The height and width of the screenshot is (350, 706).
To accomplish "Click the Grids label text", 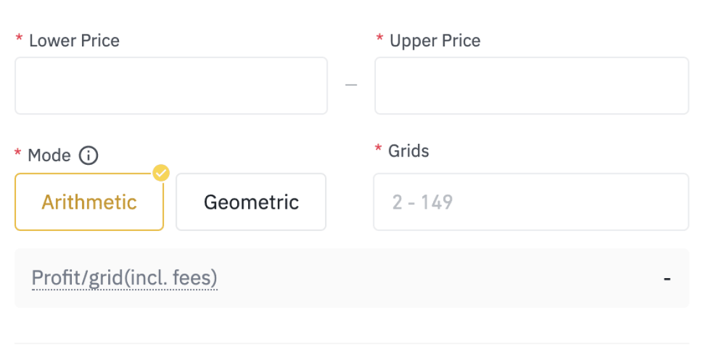I will point(409,151).
